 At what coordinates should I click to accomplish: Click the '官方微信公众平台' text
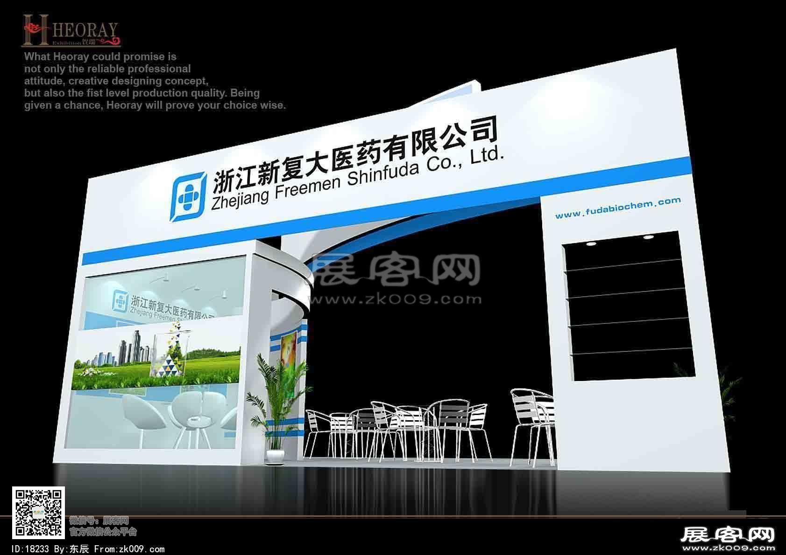click(103, 531)
